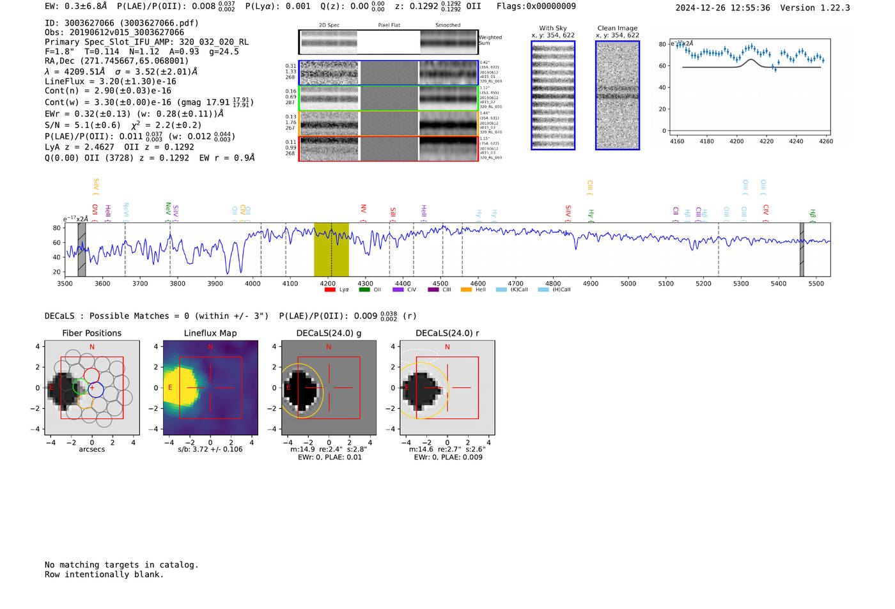This screenshot has height=609, width=895.
Task: Open the Clean Image cutout
Action: coord(618,95)
